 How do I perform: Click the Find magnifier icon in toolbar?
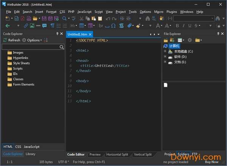[64, 18]
